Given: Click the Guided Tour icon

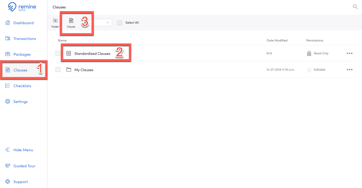Looking at the screenshot, I should coord(8,166).
